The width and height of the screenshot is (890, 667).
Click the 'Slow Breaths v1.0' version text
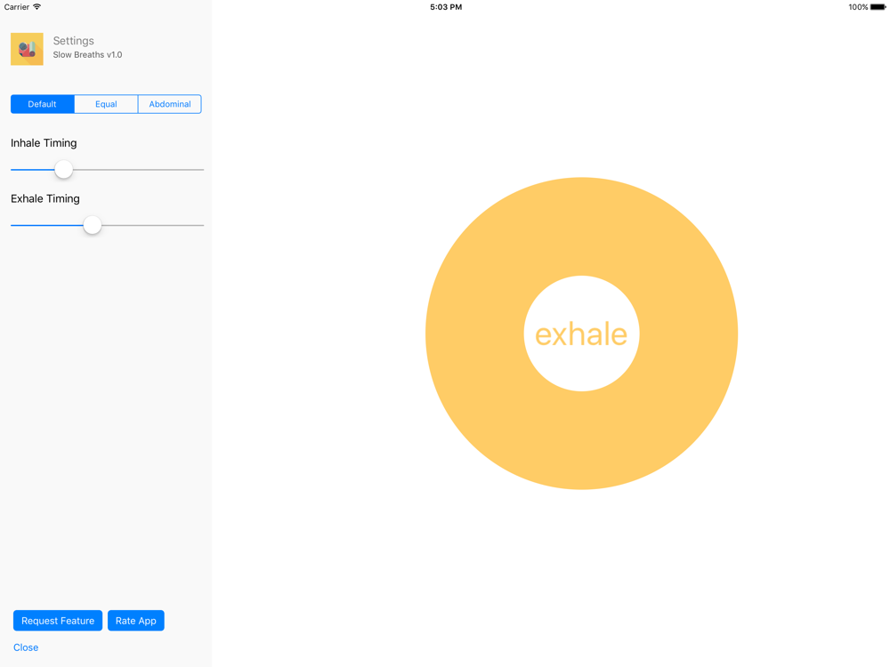pyautogui.click(x=87, y=54)
